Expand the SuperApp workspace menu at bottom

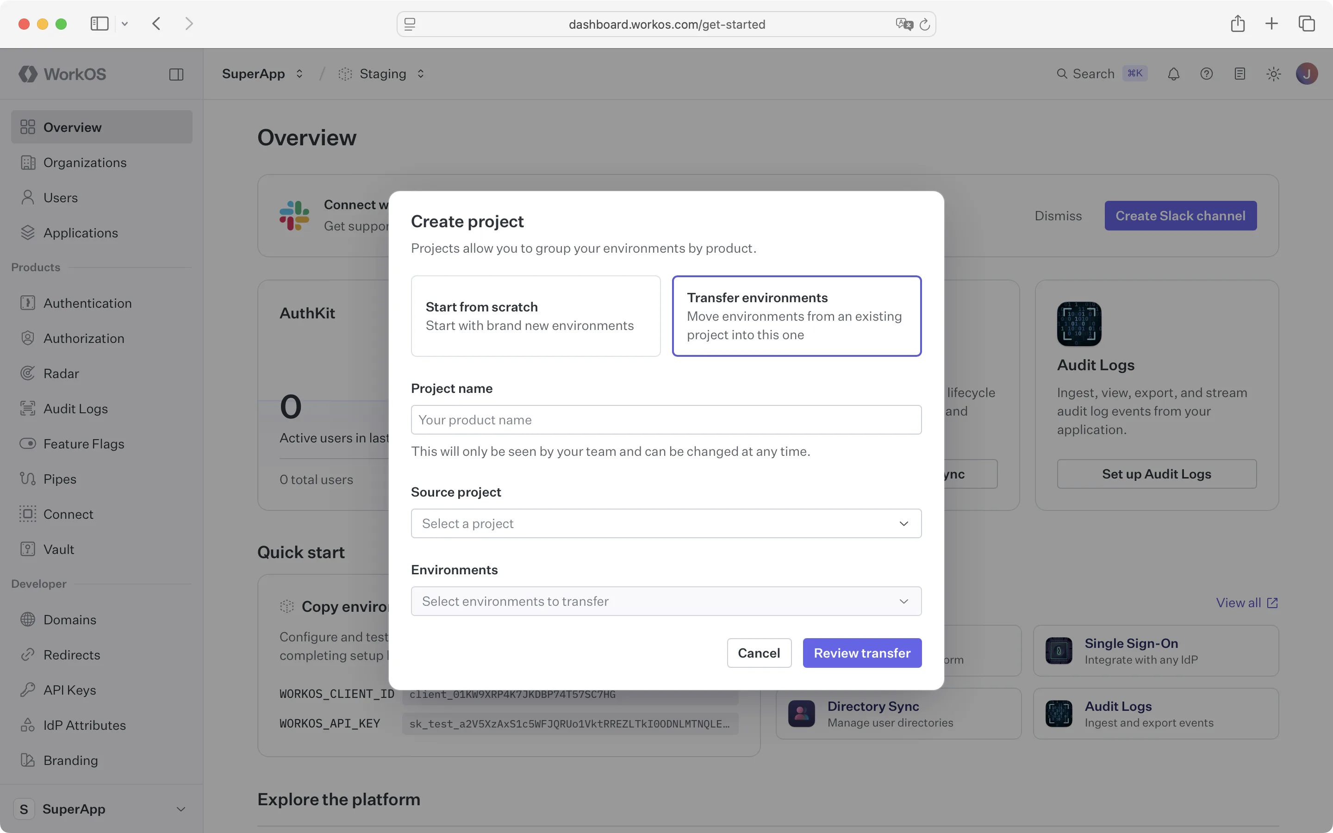[101, 809]
